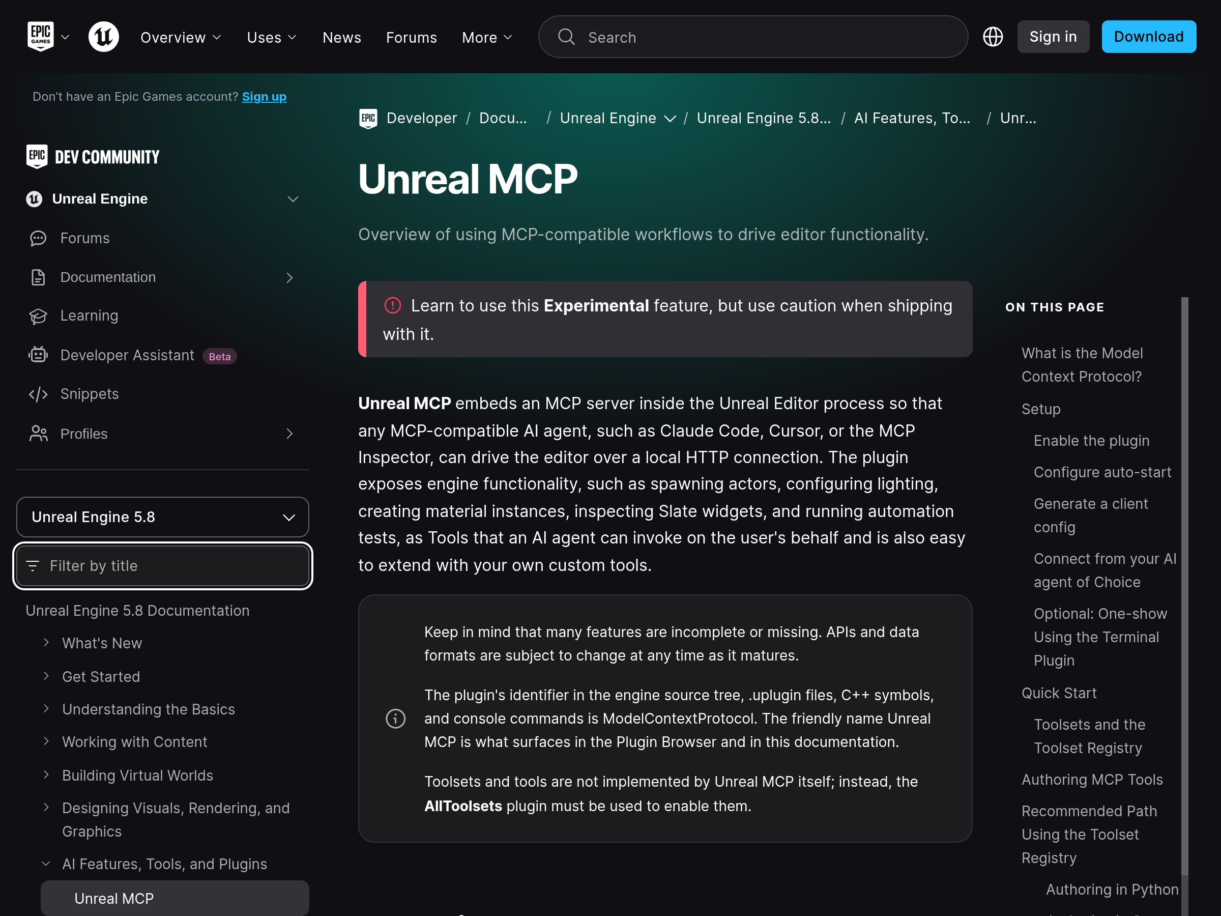This screenshot has height=916, width=1221.
Task: Expand Working with Content tree item
Action: pos(46,741)
